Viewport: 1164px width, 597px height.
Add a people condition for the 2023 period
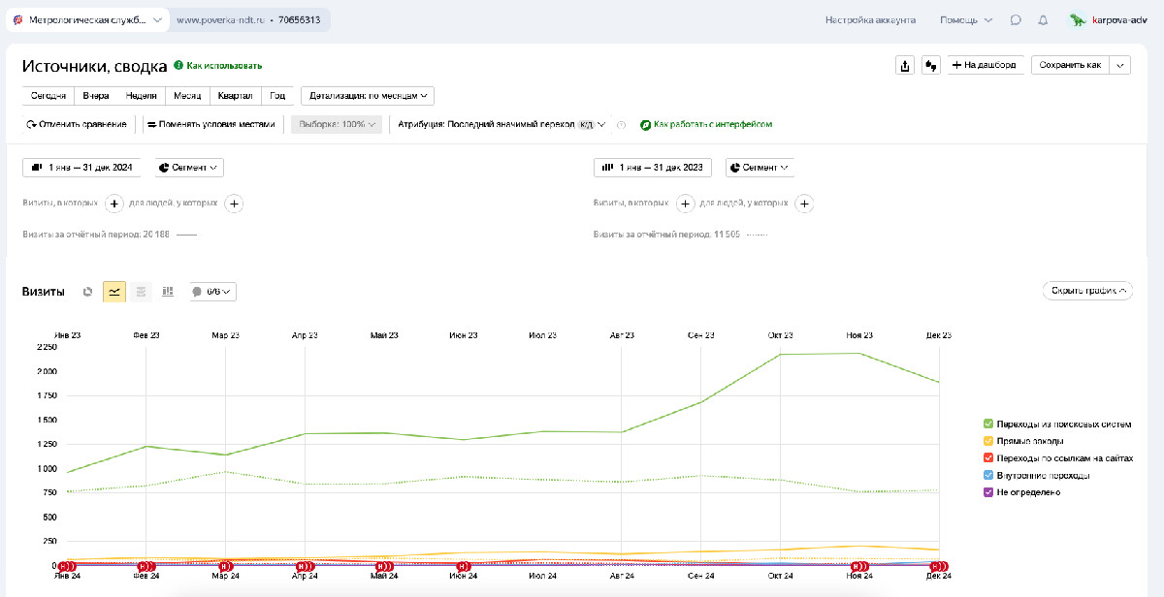pyautogui.click(x=805, y=204)
